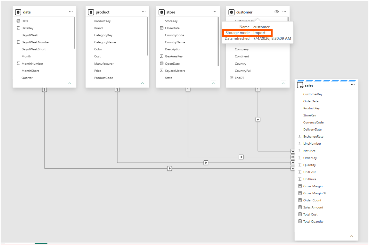The height and width of the screenshot is (245, 369).
Task: Click the sigma icon beside GeoAreaKey
Action: [162, 56]
